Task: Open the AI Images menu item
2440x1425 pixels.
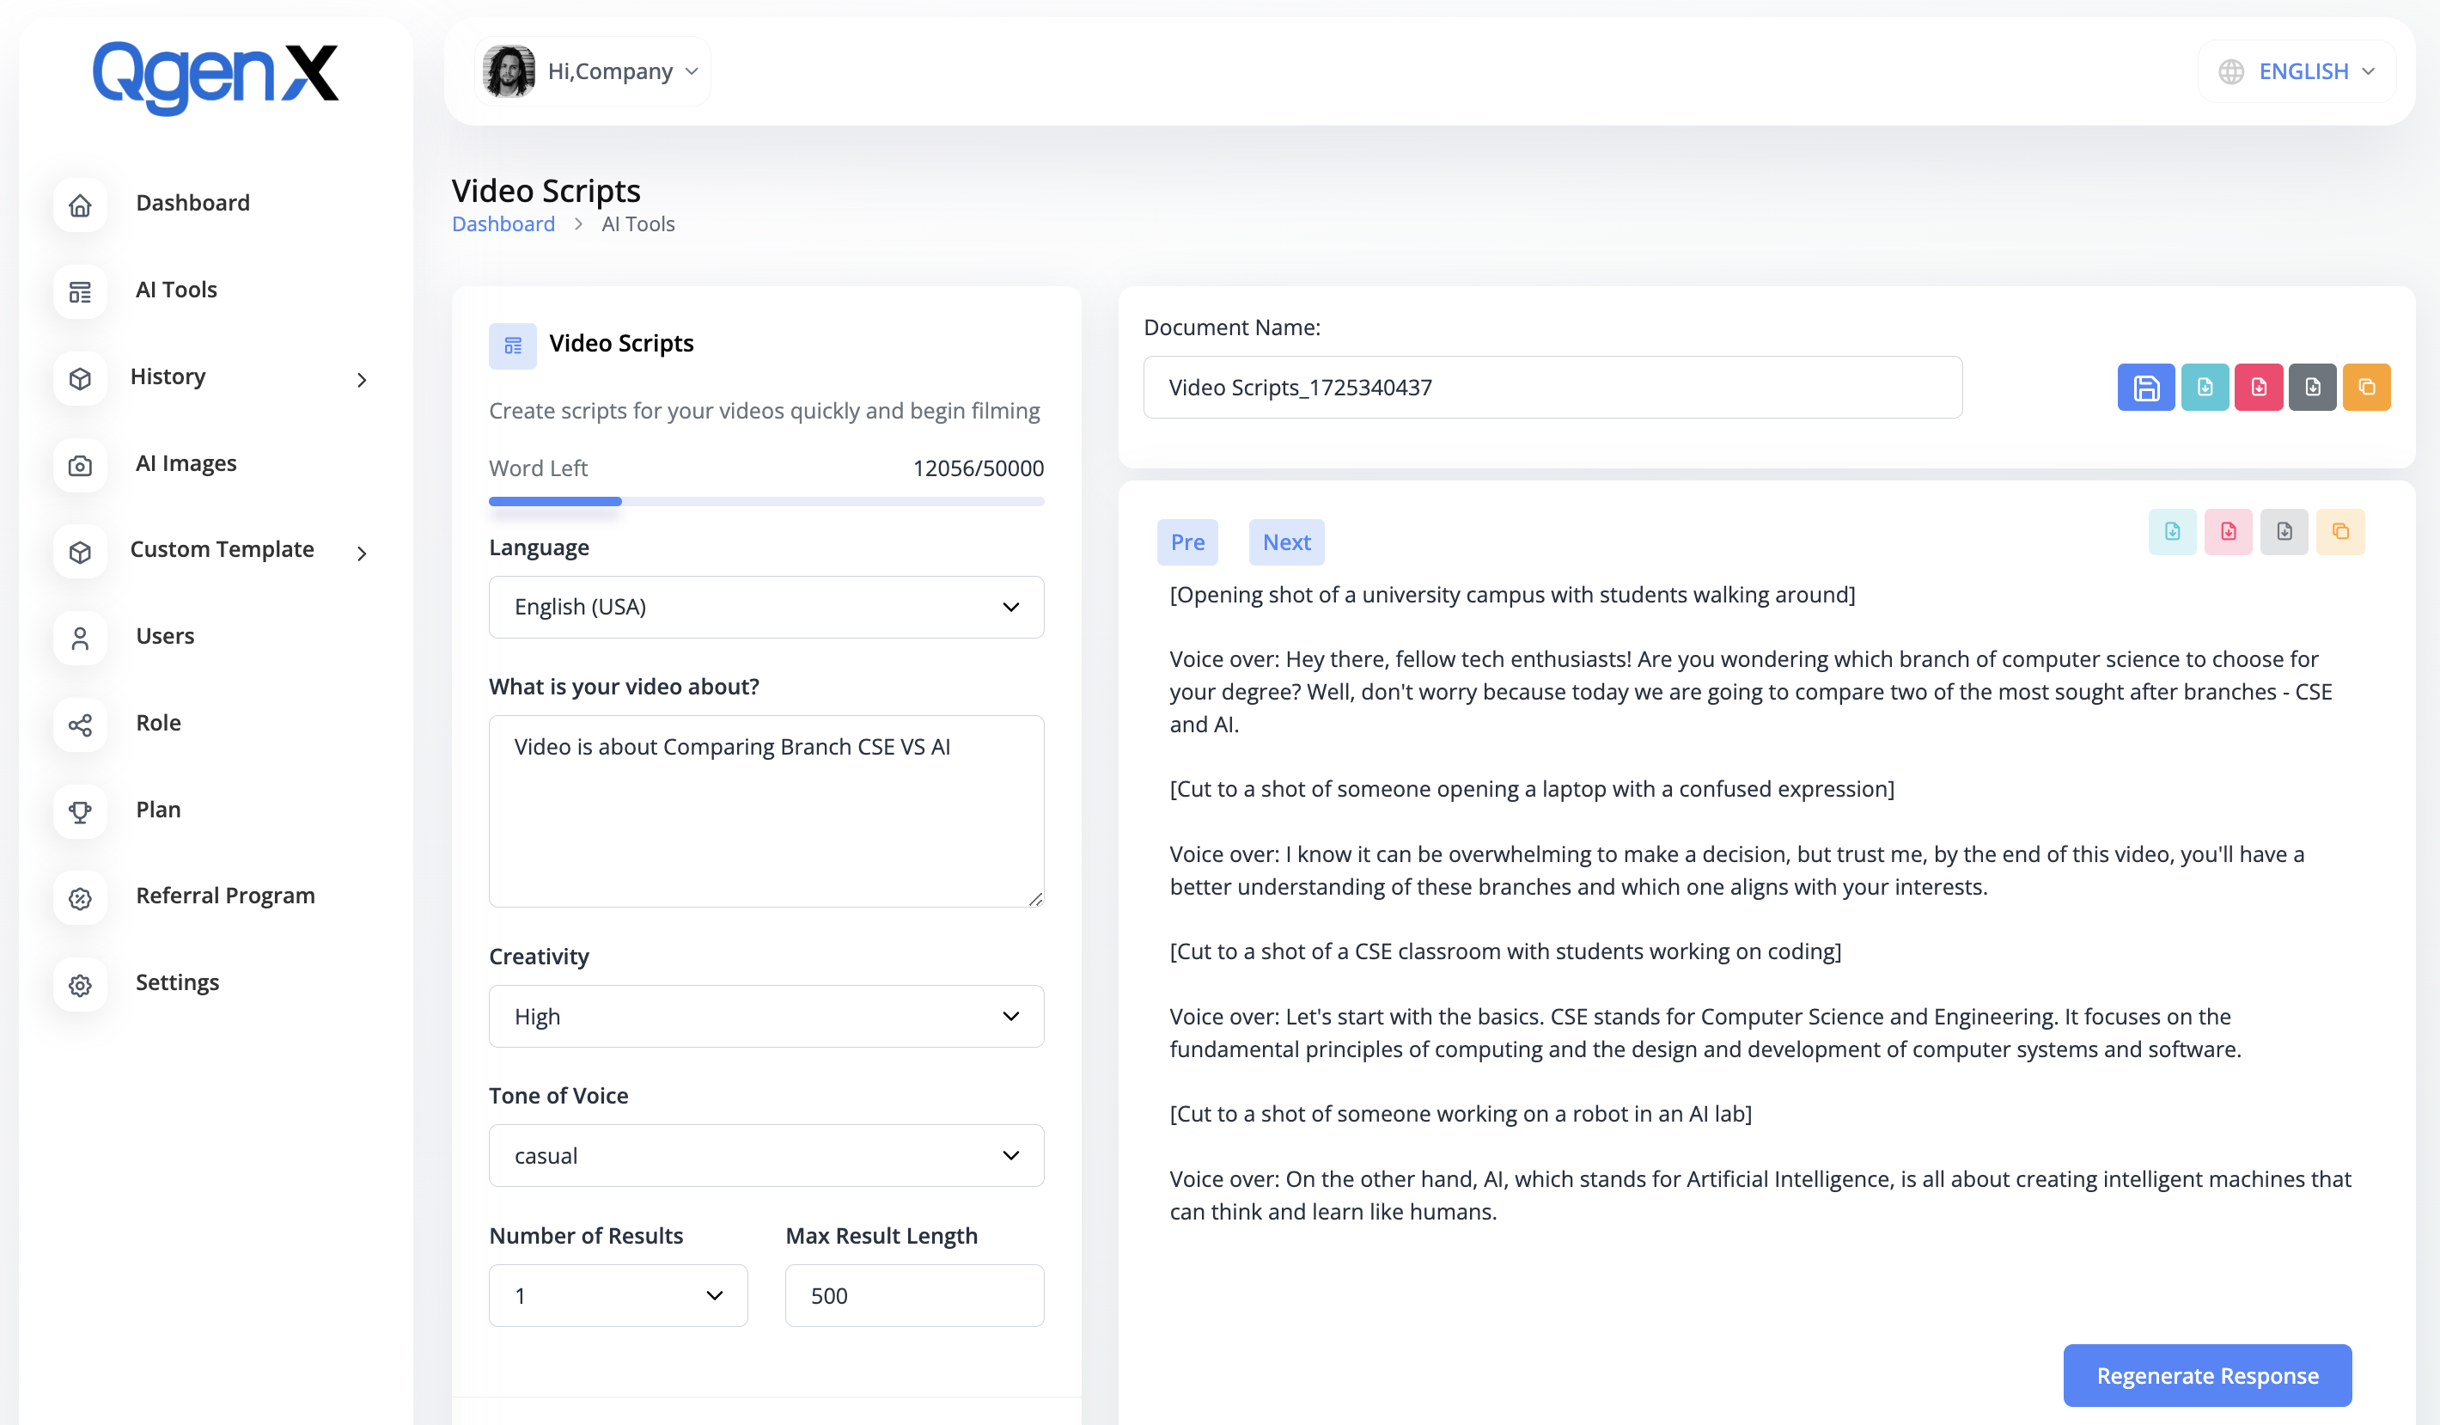Action: [x=186, y=463]
